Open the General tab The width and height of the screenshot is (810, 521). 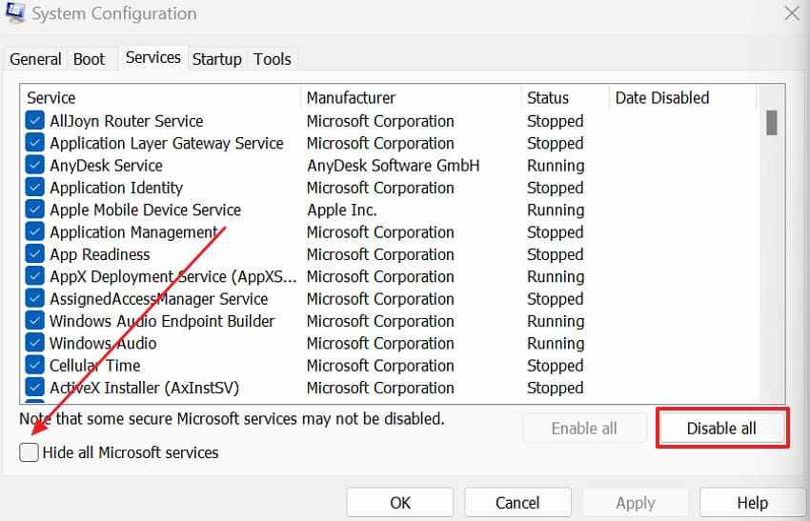coord(35,59)
